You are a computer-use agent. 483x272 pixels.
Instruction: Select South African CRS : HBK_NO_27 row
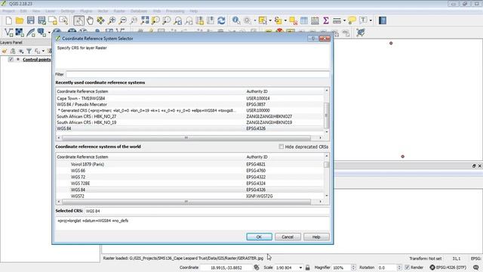(x=190, y=116)
